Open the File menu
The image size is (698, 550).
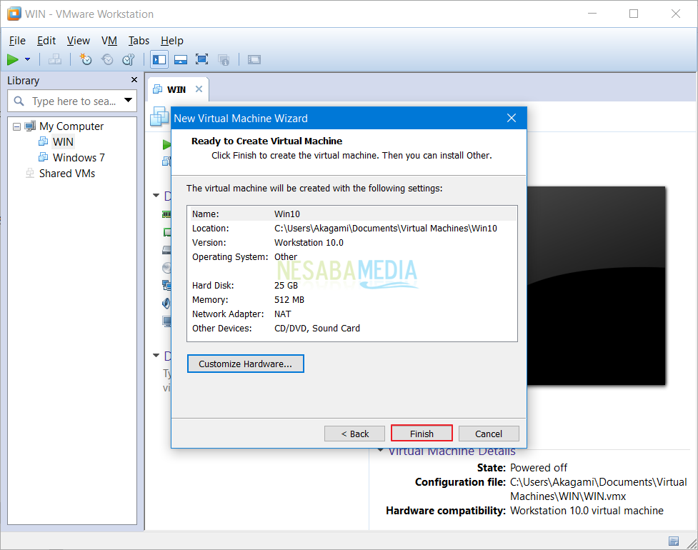pos(17,41)
